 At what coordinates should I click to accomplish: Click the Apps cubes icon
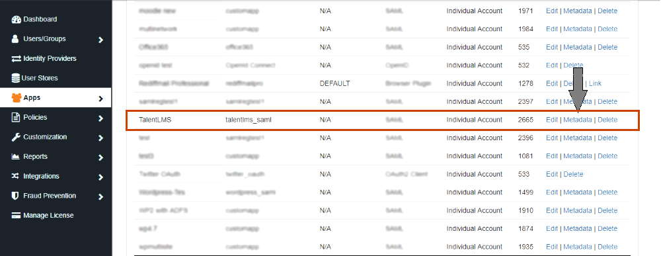click(x=16, y=98)
